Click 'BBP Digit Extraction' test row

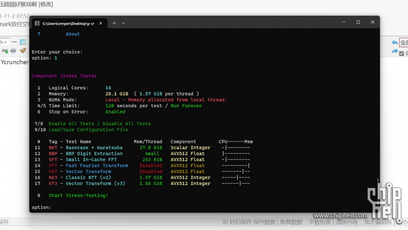pyautogui.click(x=94, y=153)
